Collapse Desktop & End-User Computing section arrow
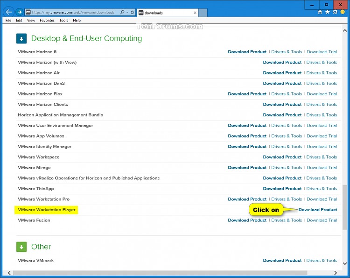The image size is (350, 278). click(21, 39)
